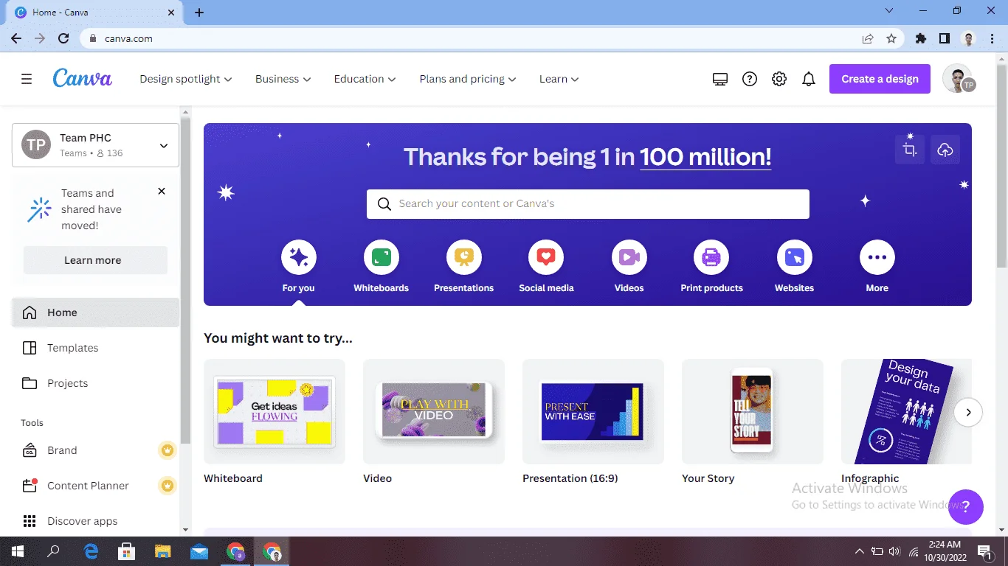The width and height of the screenshot is (1008, 566).
Task: Share this page from the address bar
Action: coord(868,38)
